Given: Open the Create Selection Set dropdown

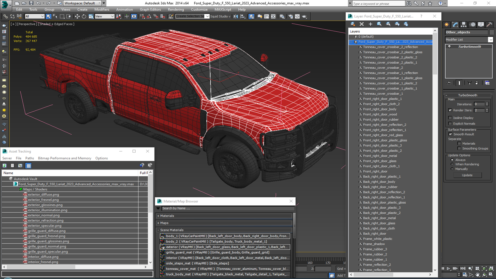Looking at the screenshot, I should pyautogui.click(x=207, y=16).
